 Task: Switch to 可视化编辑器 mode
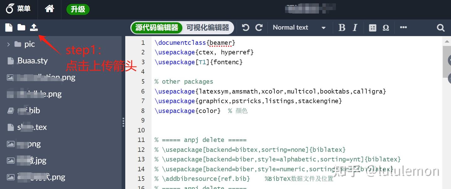(x=208, y=27)
